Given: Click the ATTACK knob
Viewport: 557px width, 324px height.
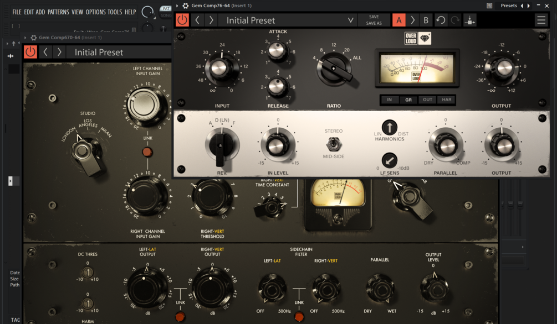Looking at the screenshot, I should tap(278, 51).
